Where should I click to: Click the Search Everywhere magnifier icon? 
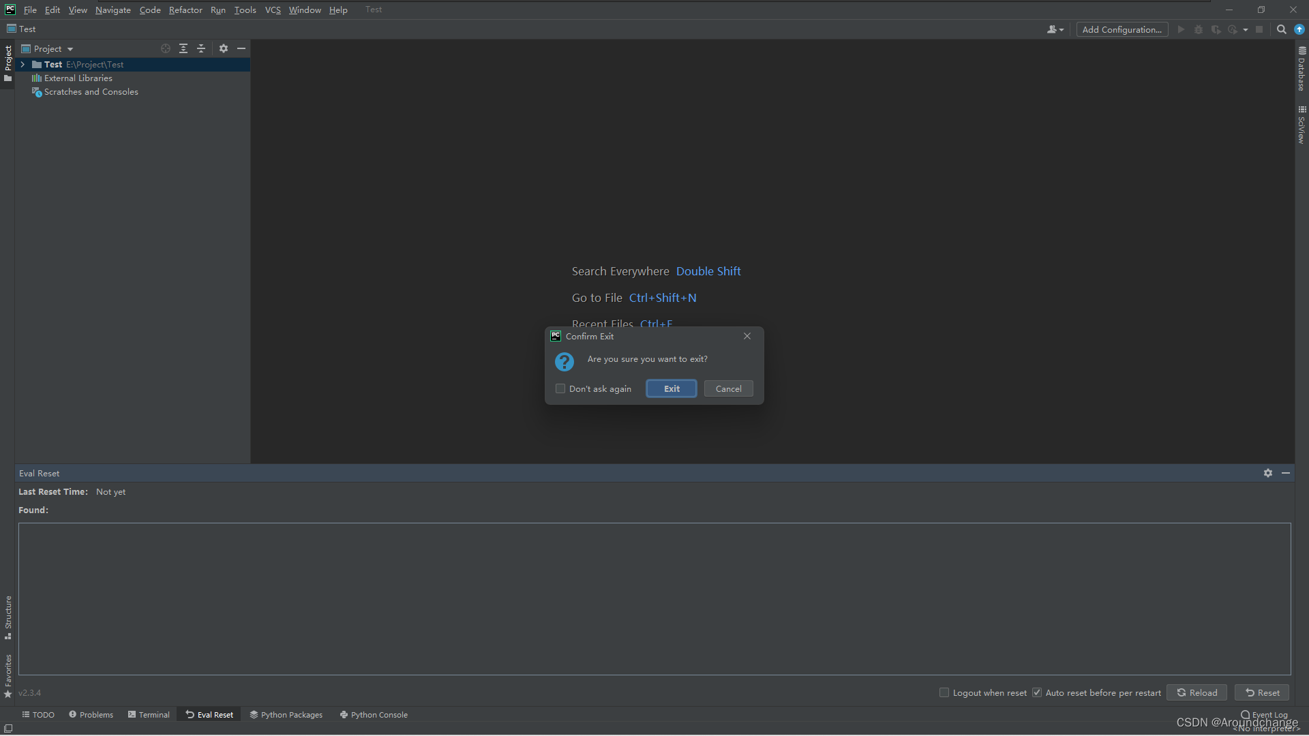1281,29
